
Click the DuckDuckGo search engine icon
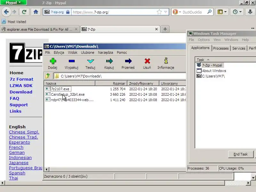pyautogui.click(x=175, y=12)
